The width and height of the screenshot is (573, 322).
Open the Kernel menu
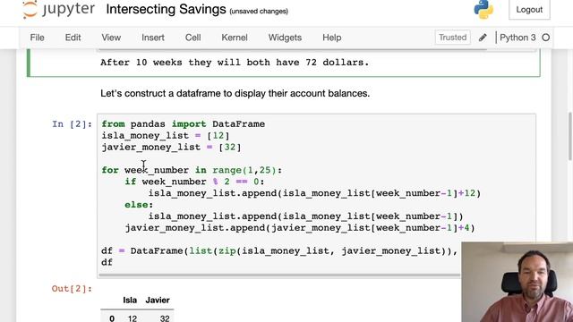click(235, 38)
